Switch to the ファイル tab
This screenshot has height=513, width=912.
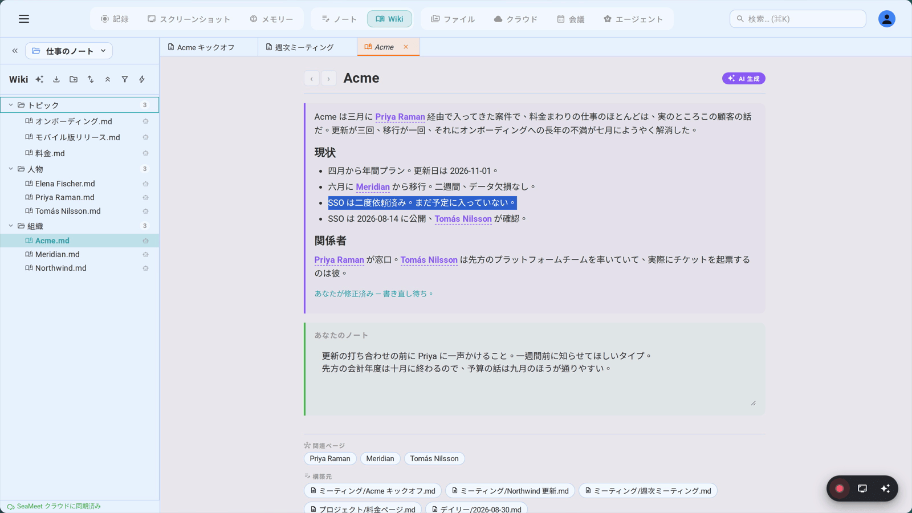coord(453,19)
